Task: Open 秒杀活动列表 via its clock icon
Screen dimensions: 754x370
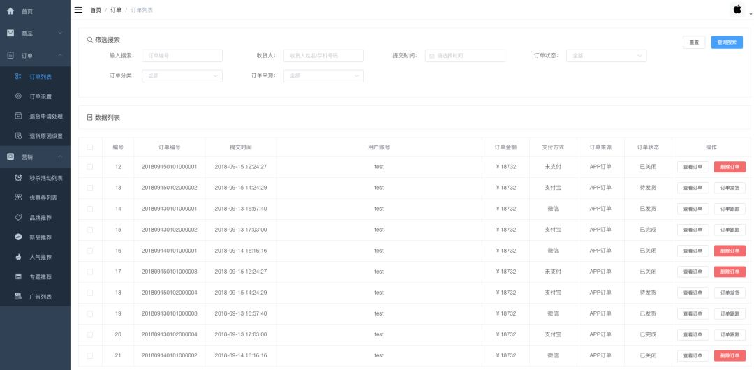Action: tap(18, 177)
